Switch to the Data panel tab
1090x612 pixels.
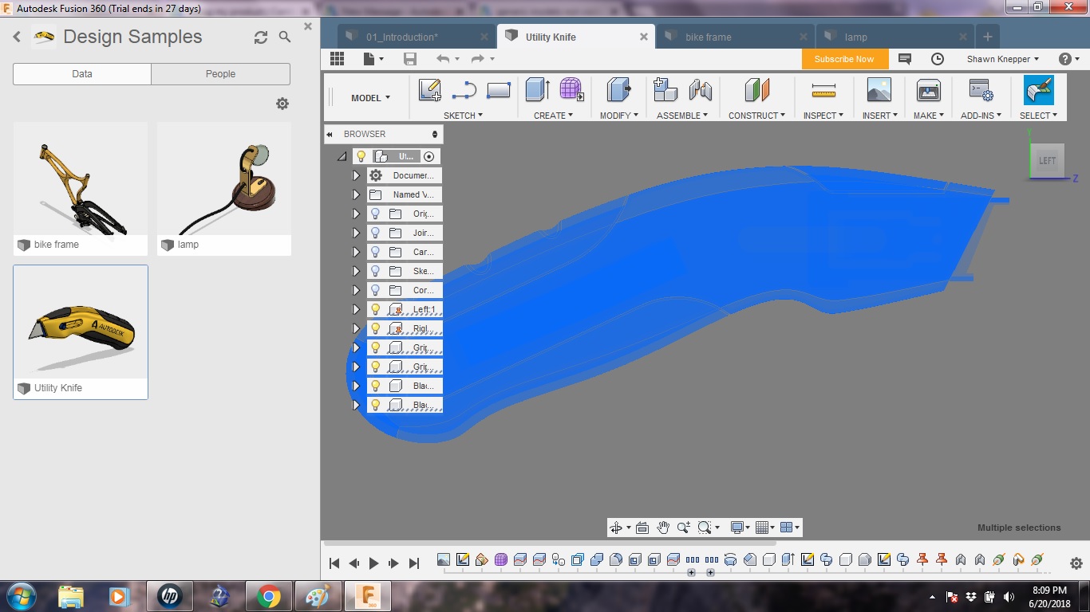[x=81, y=73]
